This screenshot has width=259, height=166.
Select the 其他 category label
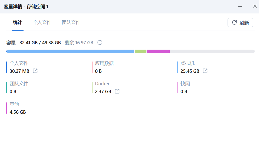(x=14, y=104)
